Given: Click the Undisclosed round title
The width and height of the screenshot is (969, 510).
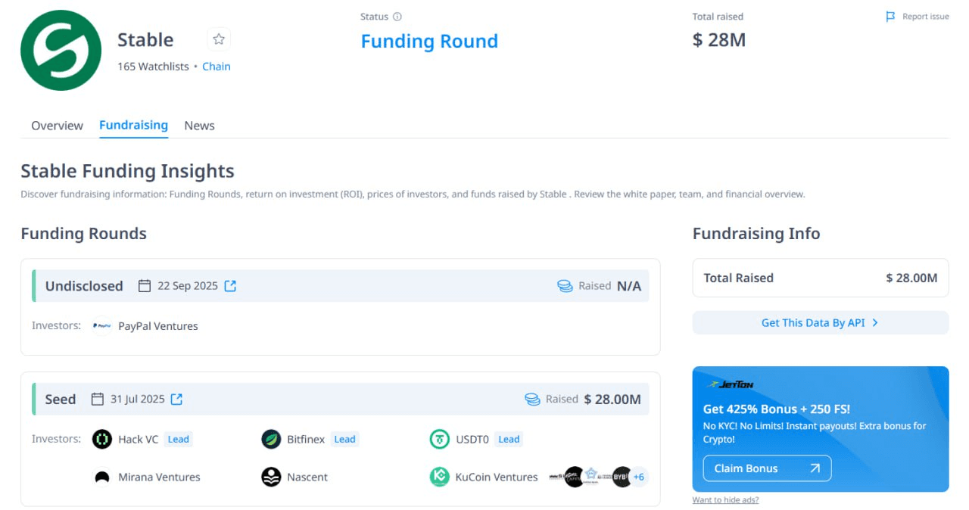Looking at the screenshot, I should click(84, 286).
